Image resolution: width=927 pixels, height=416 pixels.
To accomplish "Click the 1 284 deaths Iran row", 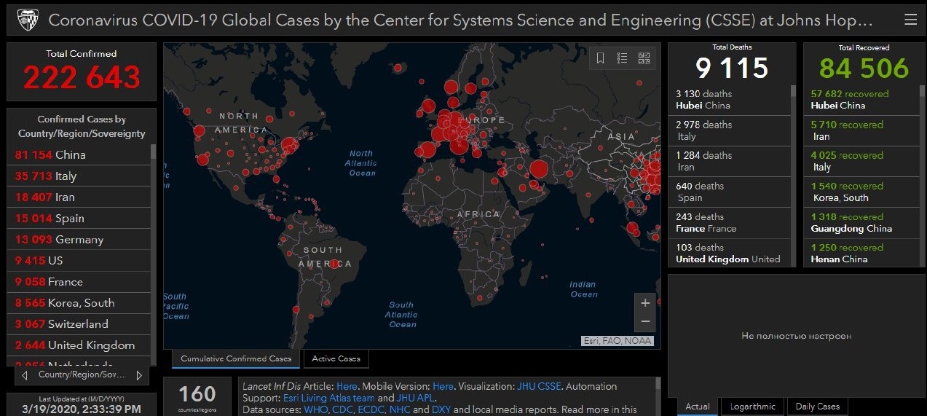I will click(729, 161).
